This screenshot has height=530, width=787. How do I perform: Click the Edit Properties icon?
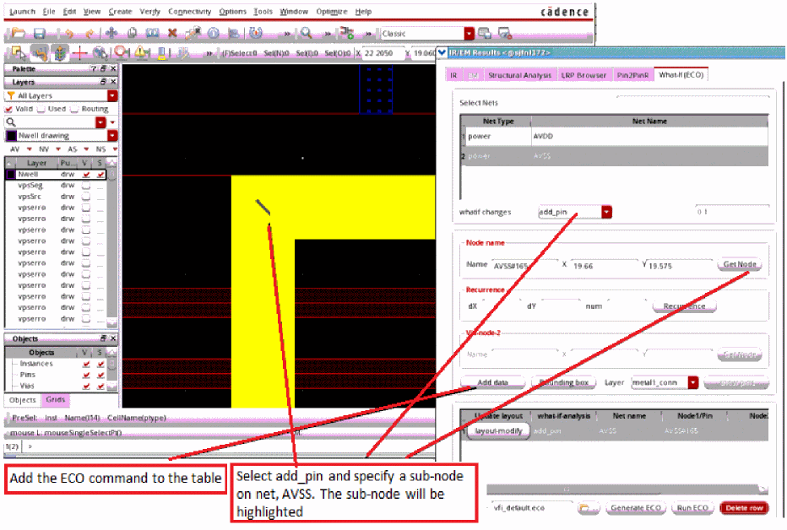pyautogui.click(x=193, y=34)
